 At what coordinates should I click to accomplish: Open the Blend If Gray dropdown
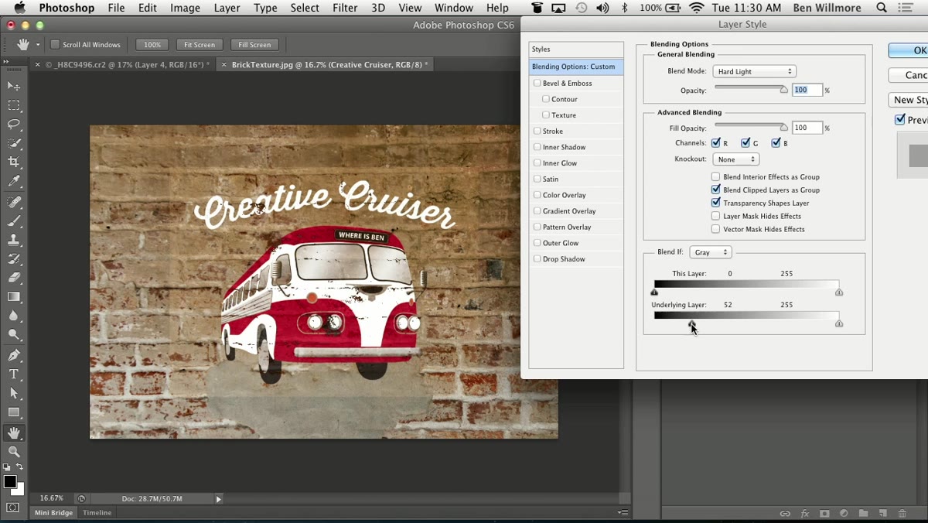click(710, 252)
